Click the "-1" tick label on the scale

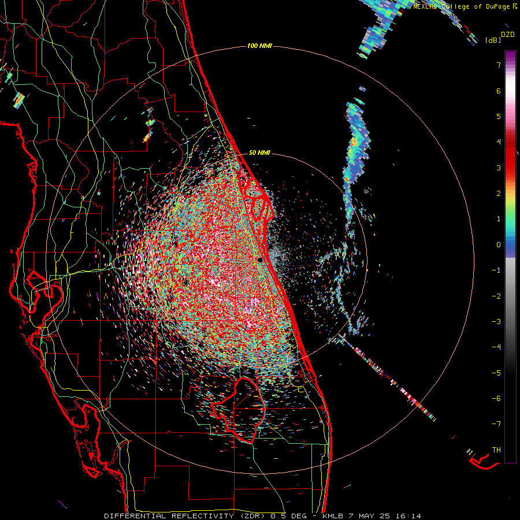pos(496,270)
